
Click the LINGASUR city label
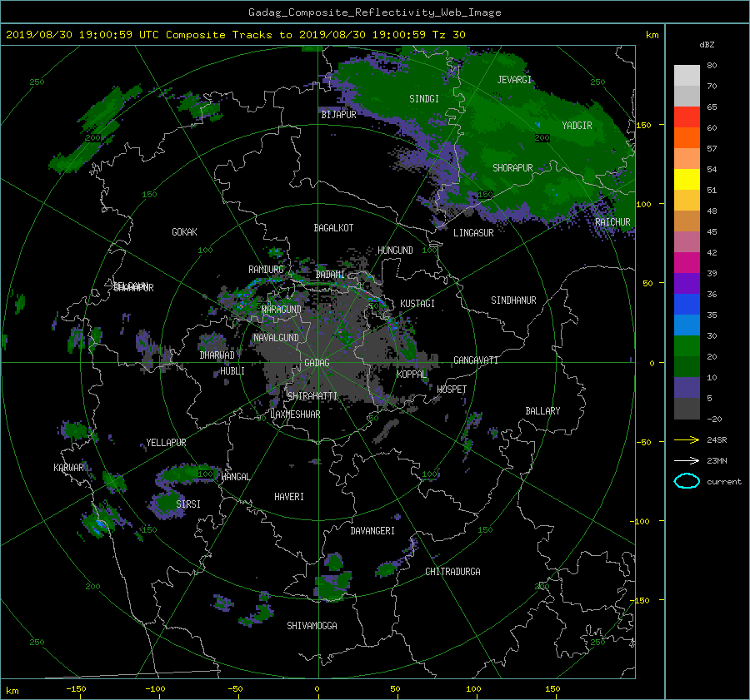473,233
